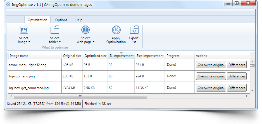Click the vertical scrollbar thumb
This screenshot has height=124, width=262.
coord(252,65)
